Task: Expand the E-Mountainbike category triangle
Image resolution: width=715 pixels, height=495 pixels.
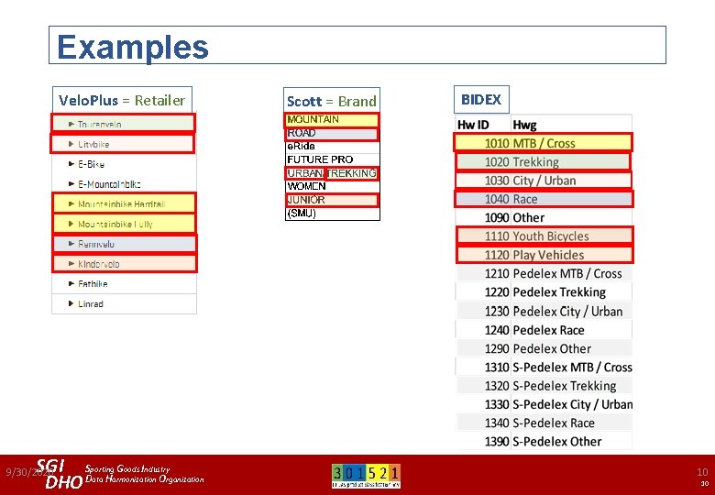Action: (x=71, y=184)
